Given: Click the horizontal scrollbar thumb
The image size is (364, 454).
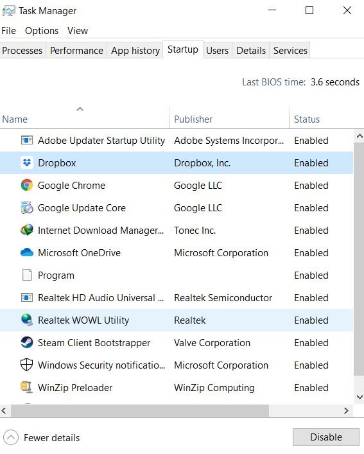Looking at the screenshot, I should [140, 410].
